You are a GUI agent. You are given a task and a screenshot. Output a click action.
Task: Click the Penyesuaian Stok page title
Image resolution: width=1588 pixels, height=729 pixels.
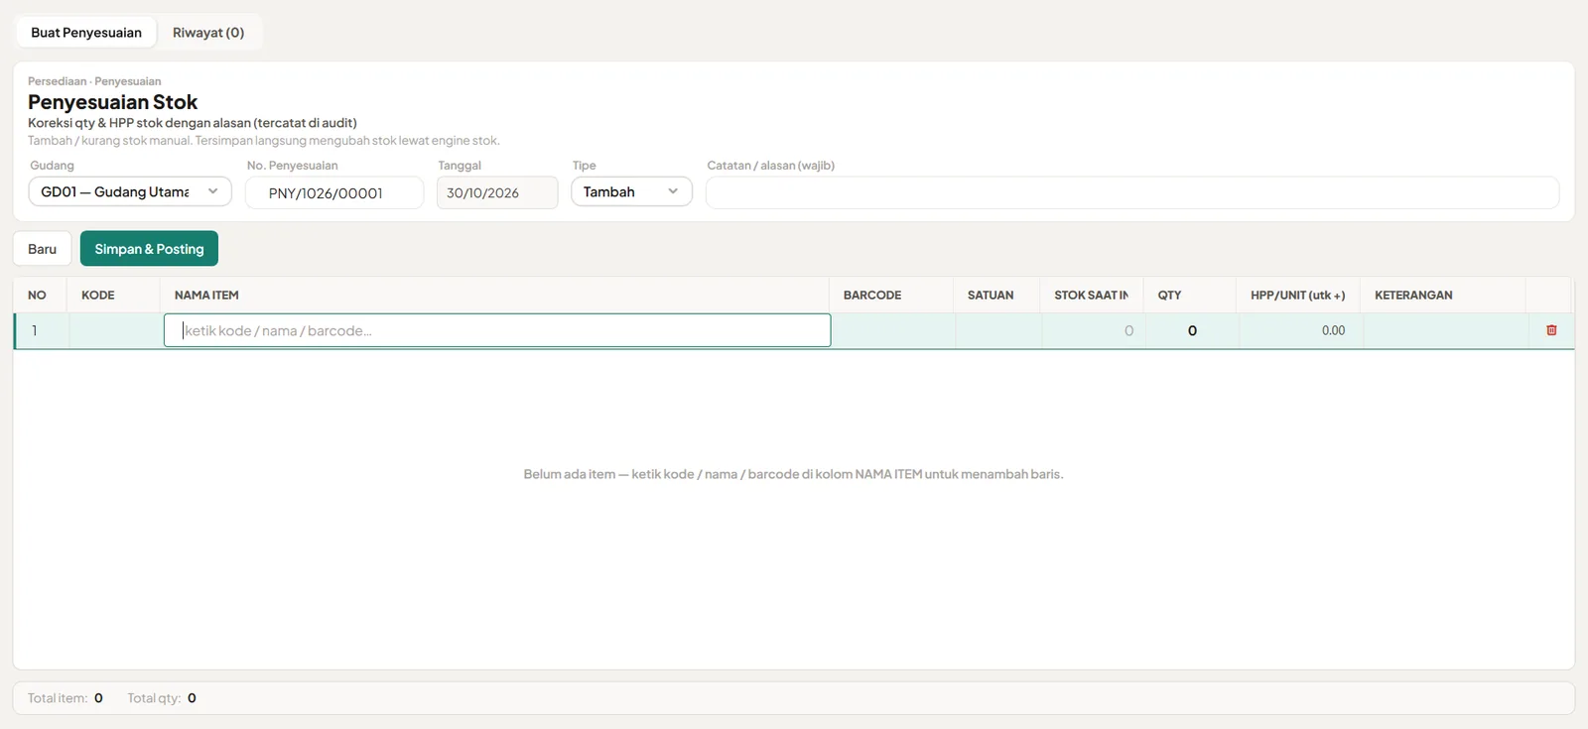tap(112, 102)
